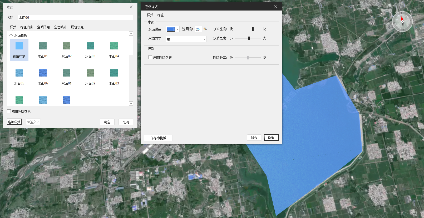
Task: Pick the 水面05 water template
Action: (x=19, y=73)
